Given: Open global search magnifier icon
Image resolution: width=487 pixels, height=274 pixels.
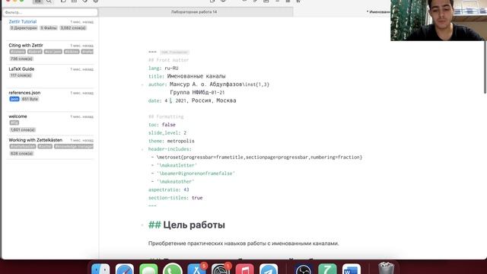Looking at the screenshot, I should (49, 2).
